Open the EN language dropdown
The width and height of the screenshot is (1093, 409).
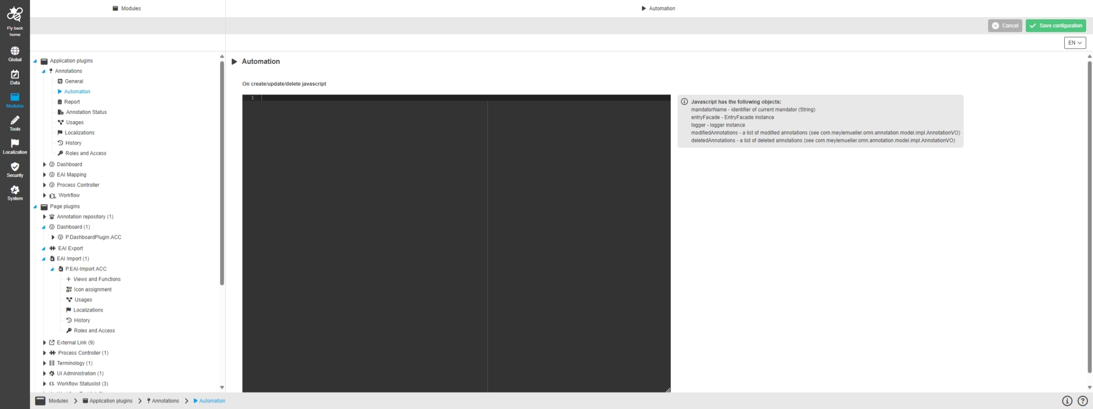tap(1075, 43)
